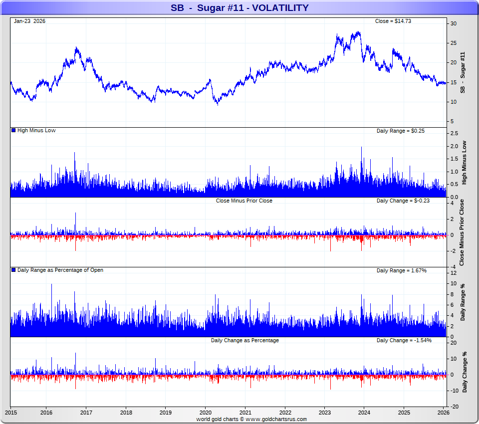Click the 'Close Minus Prior Close' panel title
This screenshot has height=424, width=479.
click(244, 201)
